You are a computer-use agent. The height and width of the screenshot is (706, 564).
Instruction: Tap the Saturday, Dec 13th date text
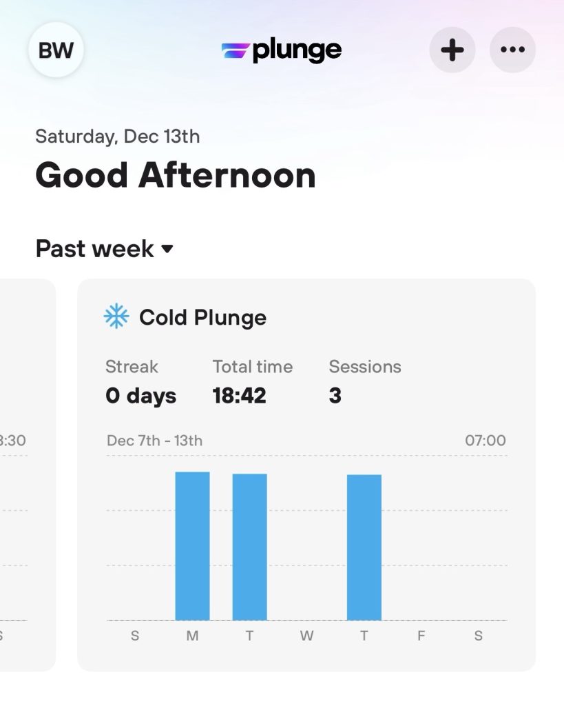(118, 137)
